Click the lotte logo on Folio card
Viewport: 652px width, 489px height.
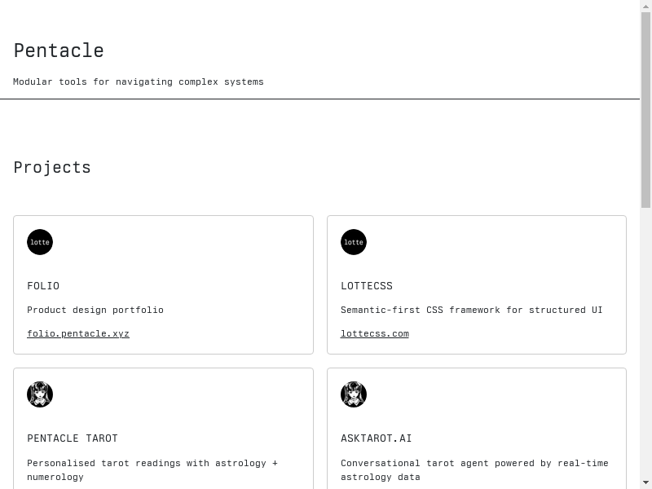pyautogui.click(x=40, y=242)
